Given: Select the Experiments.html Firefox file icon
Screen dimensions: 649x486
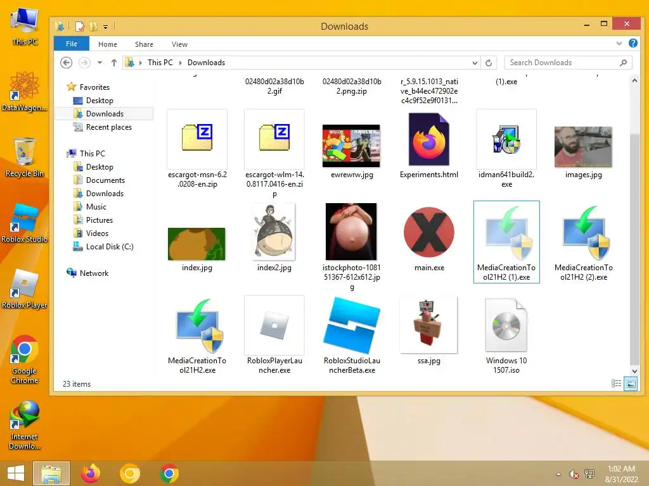Looking at the screenshot, I should click(429, 139).
